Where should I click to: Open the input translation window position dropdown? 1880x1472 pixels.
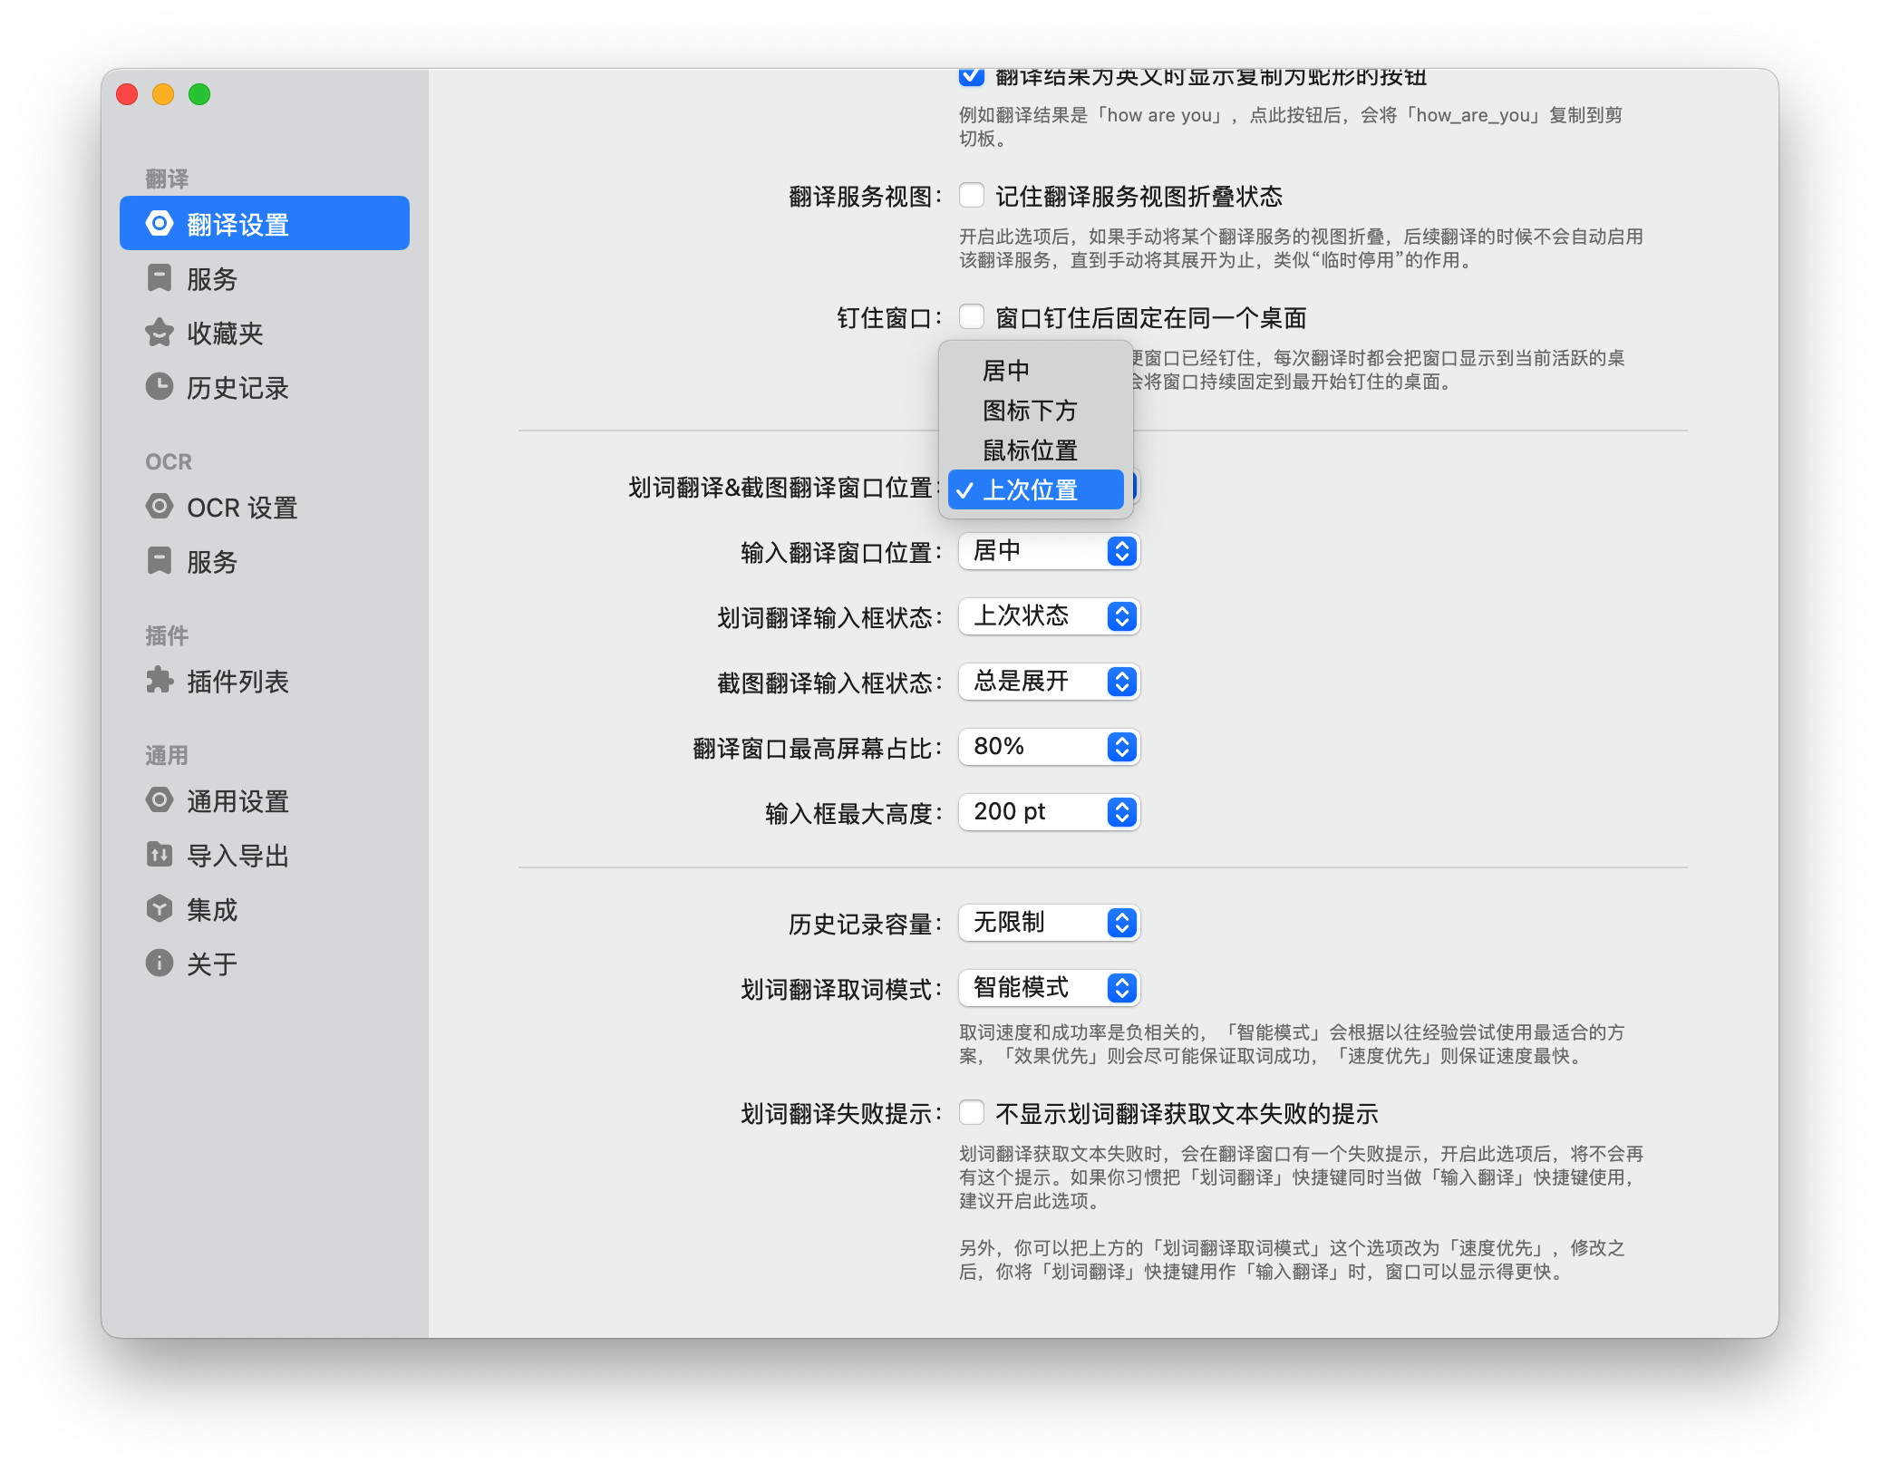pyautogui.click(x=1049, y=551)
